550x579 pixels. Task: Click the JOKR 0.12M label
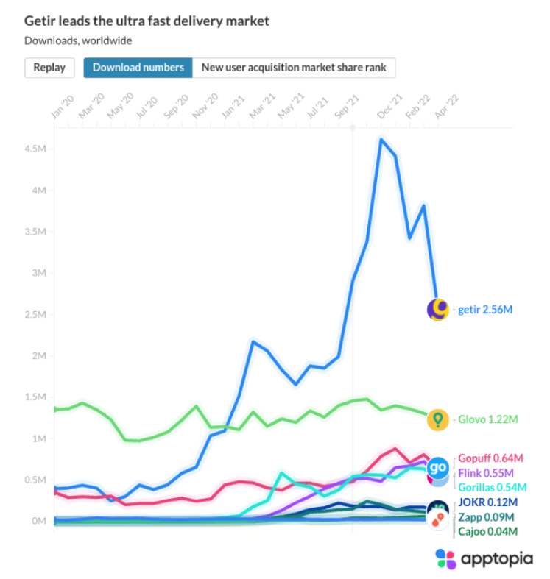tap(488, 502)
